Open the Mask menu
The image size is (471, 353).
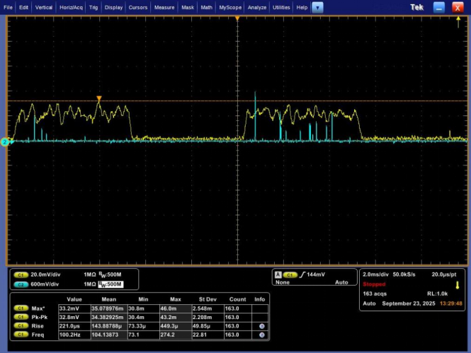click(x=188, y=8)
